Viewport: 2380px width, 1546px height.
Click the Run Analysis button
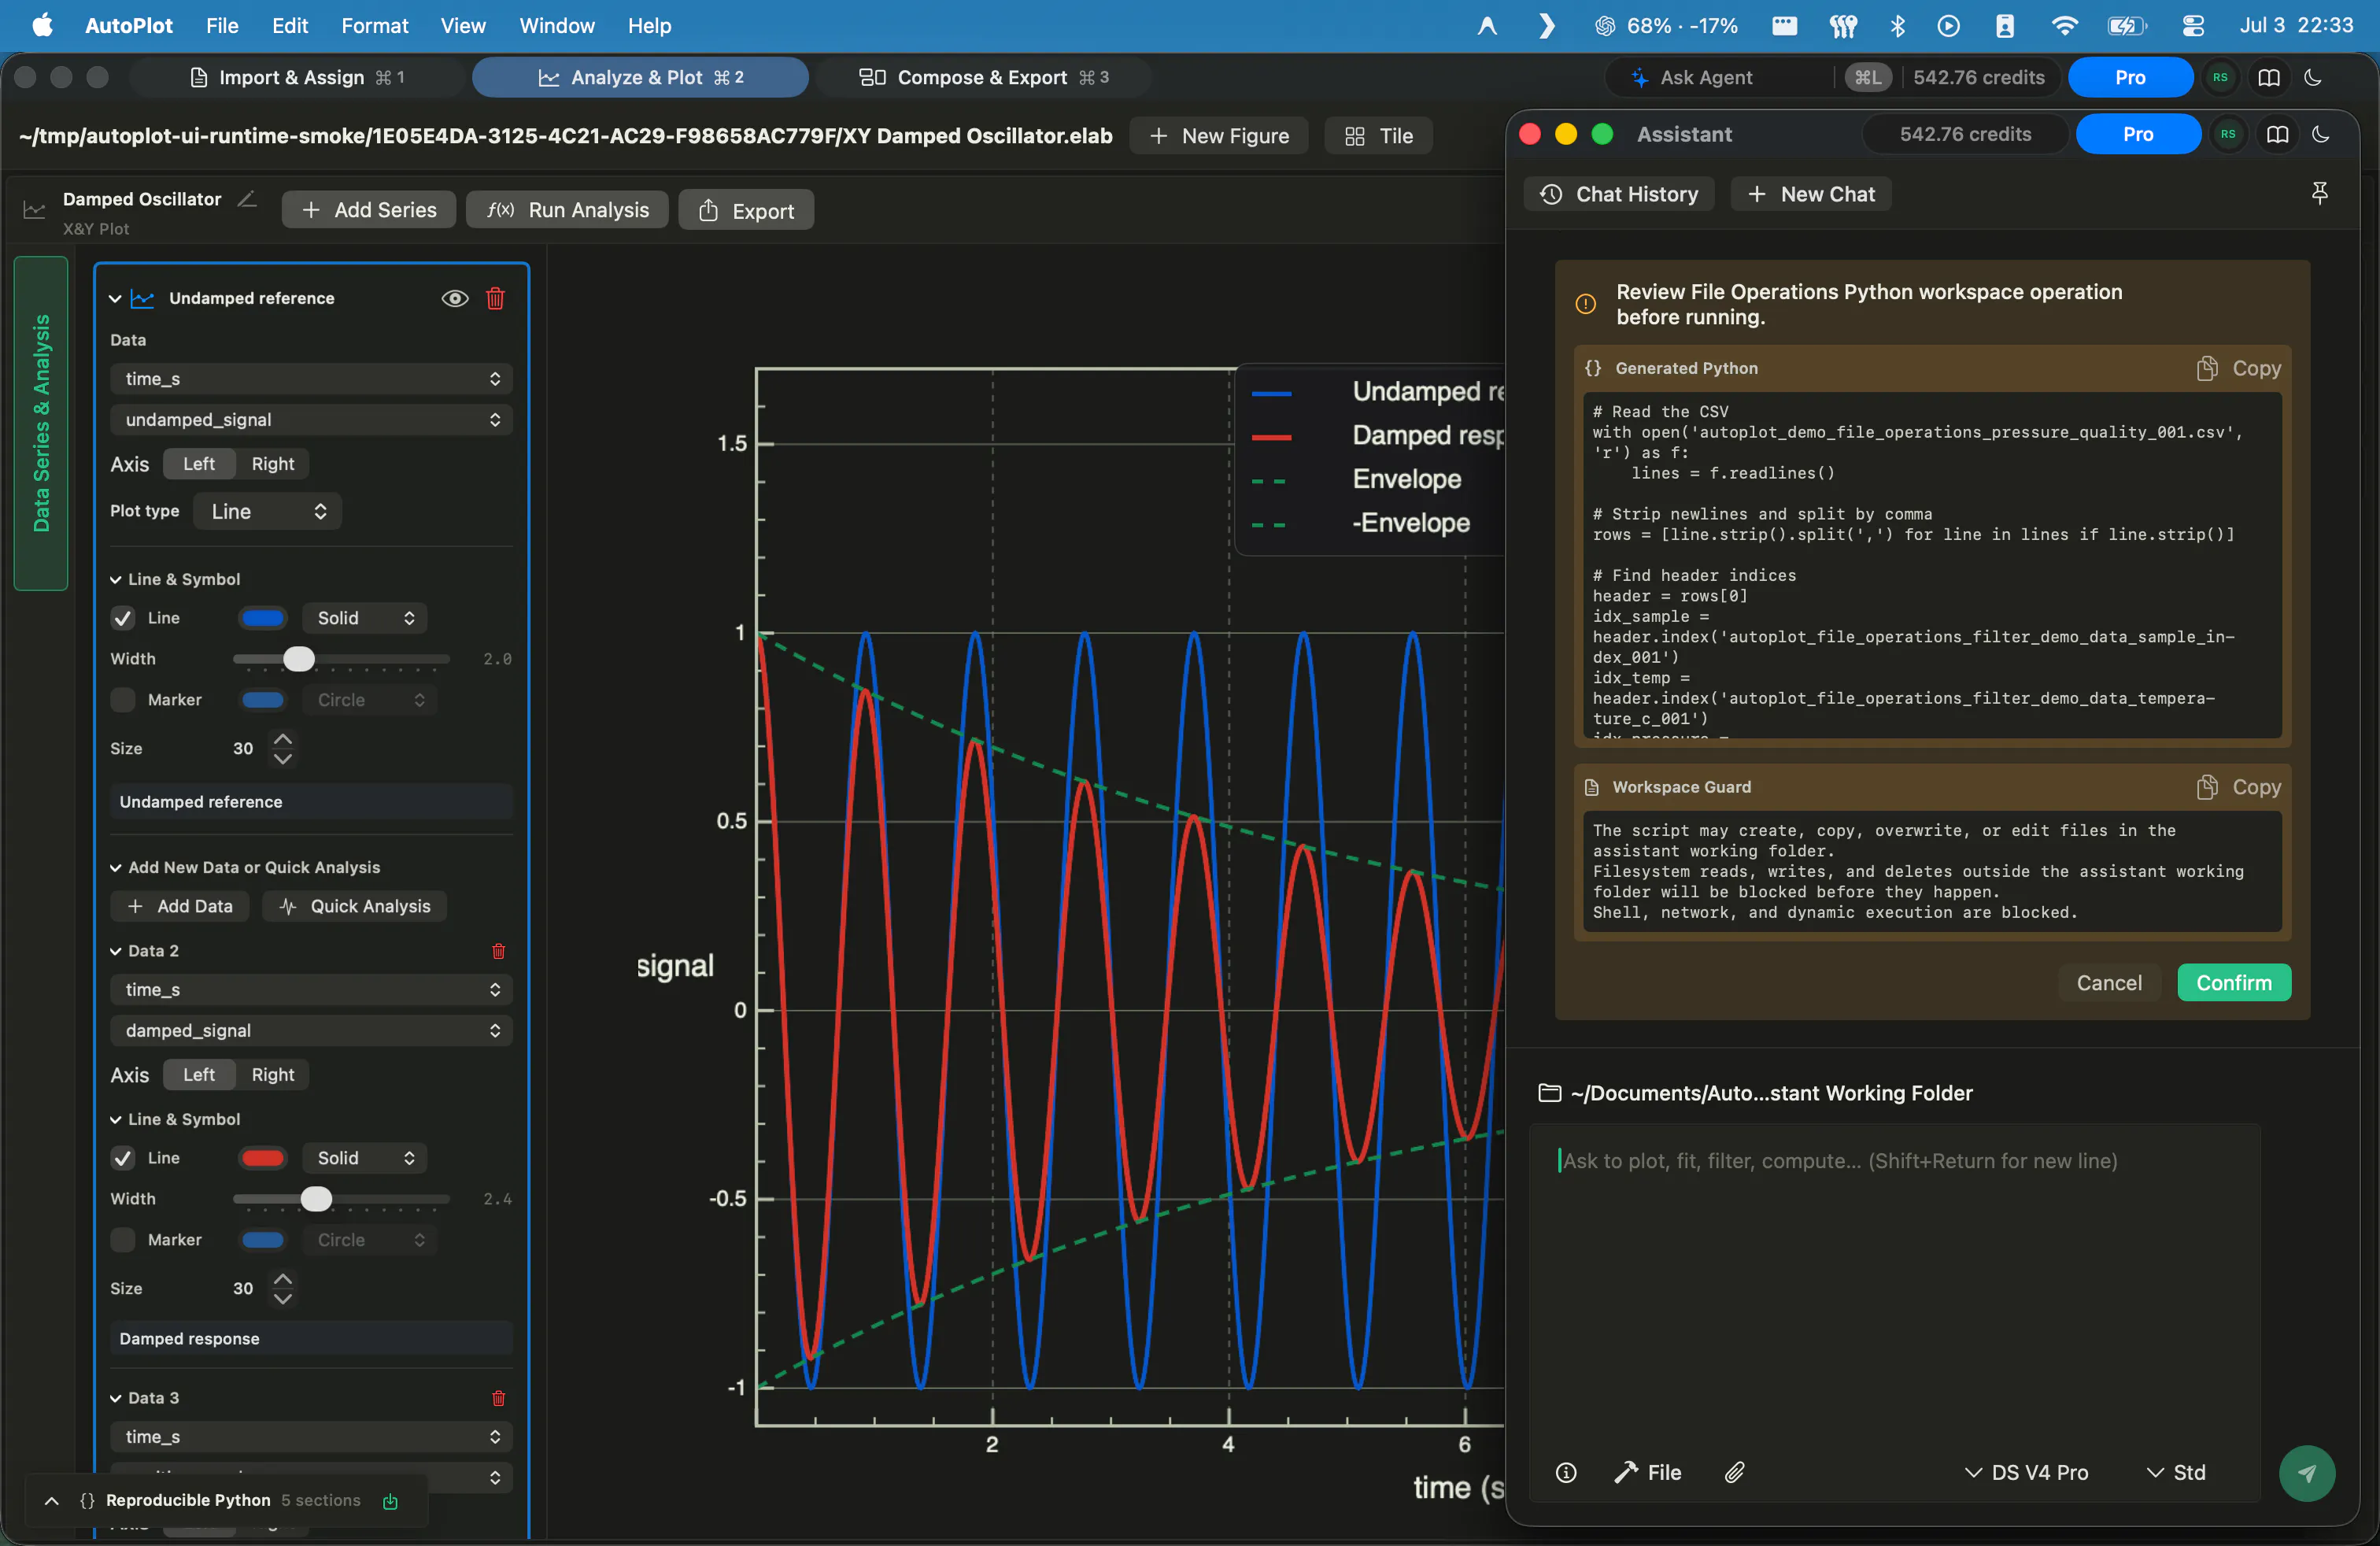pos(568,210)
